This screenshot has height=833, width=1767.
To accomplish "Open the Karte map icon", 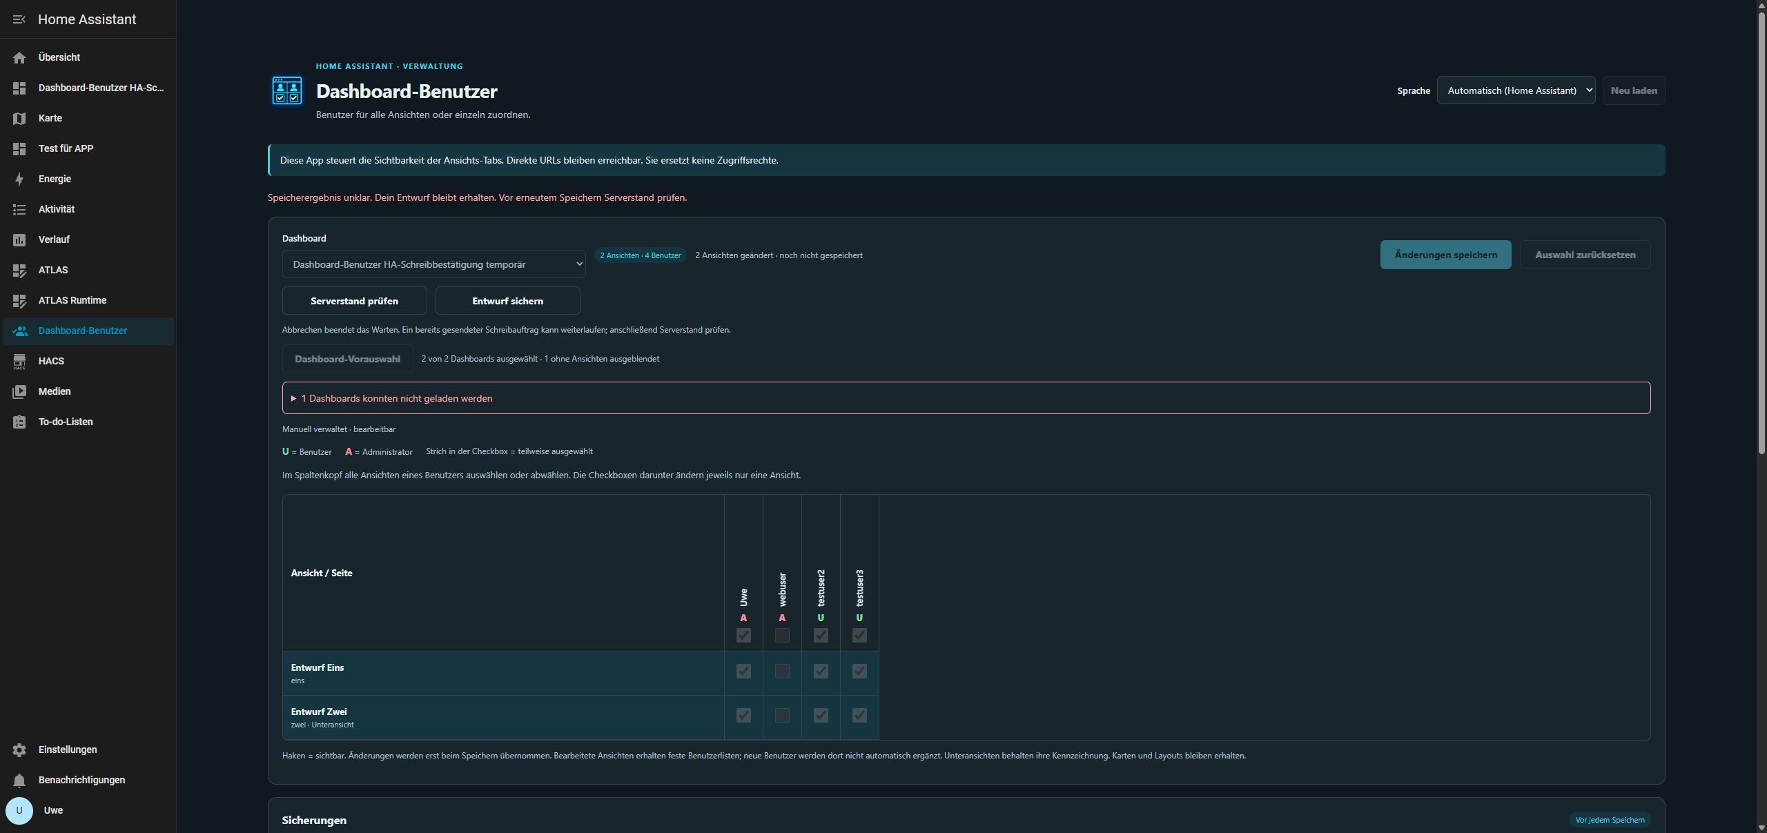I will (19, 118).
